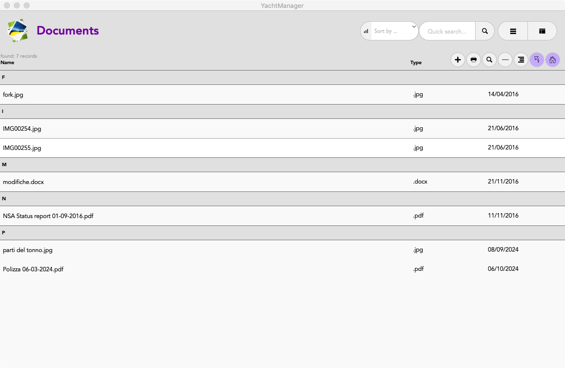Click the Type column header
This screenshot has height=368, width=565.
[416, 63]
